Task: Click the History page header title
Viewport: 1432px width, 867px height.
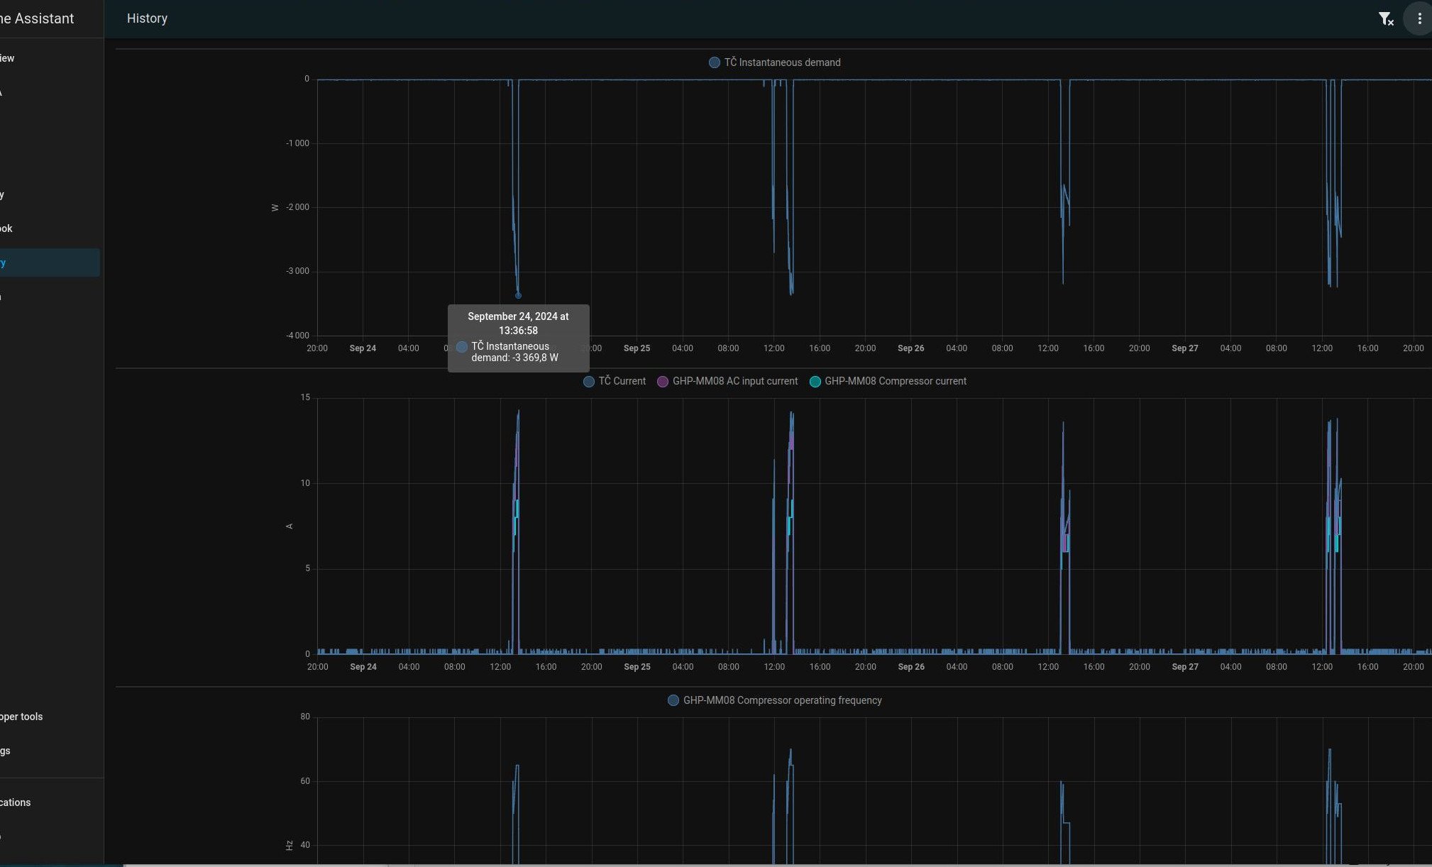Action: (x=147, y=18)
